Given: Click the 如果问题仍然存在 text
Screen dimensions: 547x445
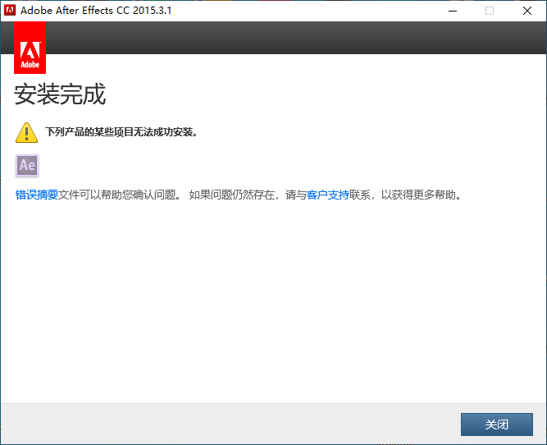Looking at the screenshot, I should [x=231, y=195].
